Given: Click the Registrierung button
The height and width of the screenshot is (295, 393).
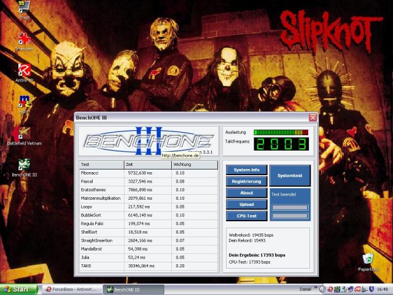Looking at the screenshot, I should point(247,181).
